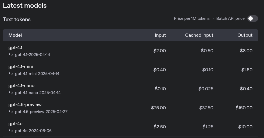The width and height of the screenshot is (264, 138).
Task: Enable the Batch API price toggle
Action: pyautogui.click(x=252, y=18)
